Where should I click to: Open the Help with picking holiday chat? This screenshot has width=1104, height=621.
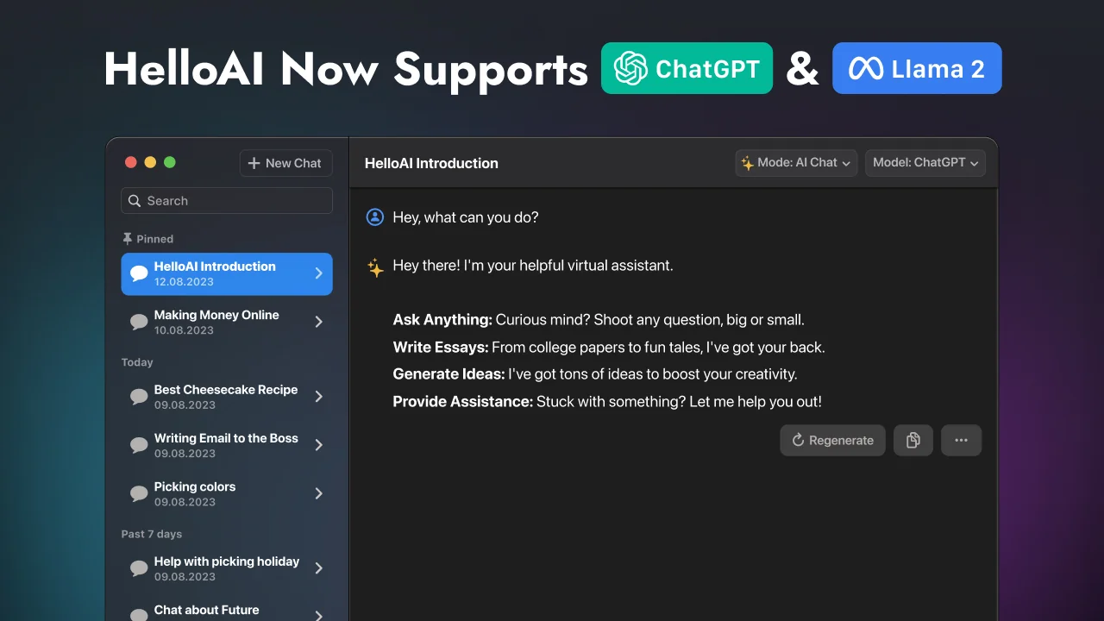227,568
